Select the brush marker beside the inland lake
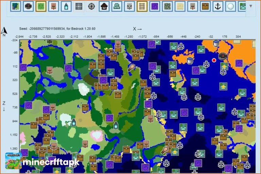This screenshot has width=261, height=174. point(132,68)
